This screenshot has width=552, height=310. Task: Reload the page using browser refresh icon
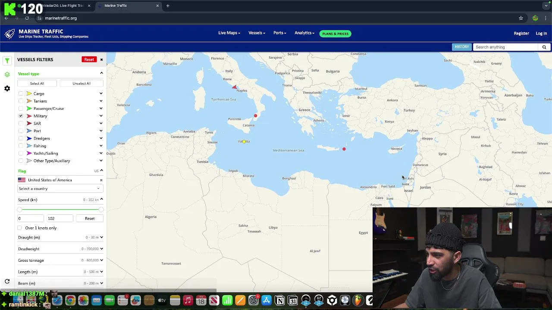point(27,18)
